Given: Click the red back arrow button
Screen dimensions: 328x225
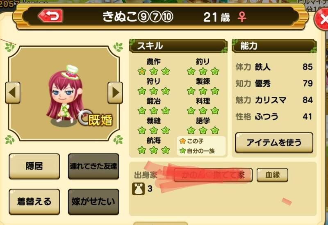Looking at the screenshot, I should click(x=50, y=16).
